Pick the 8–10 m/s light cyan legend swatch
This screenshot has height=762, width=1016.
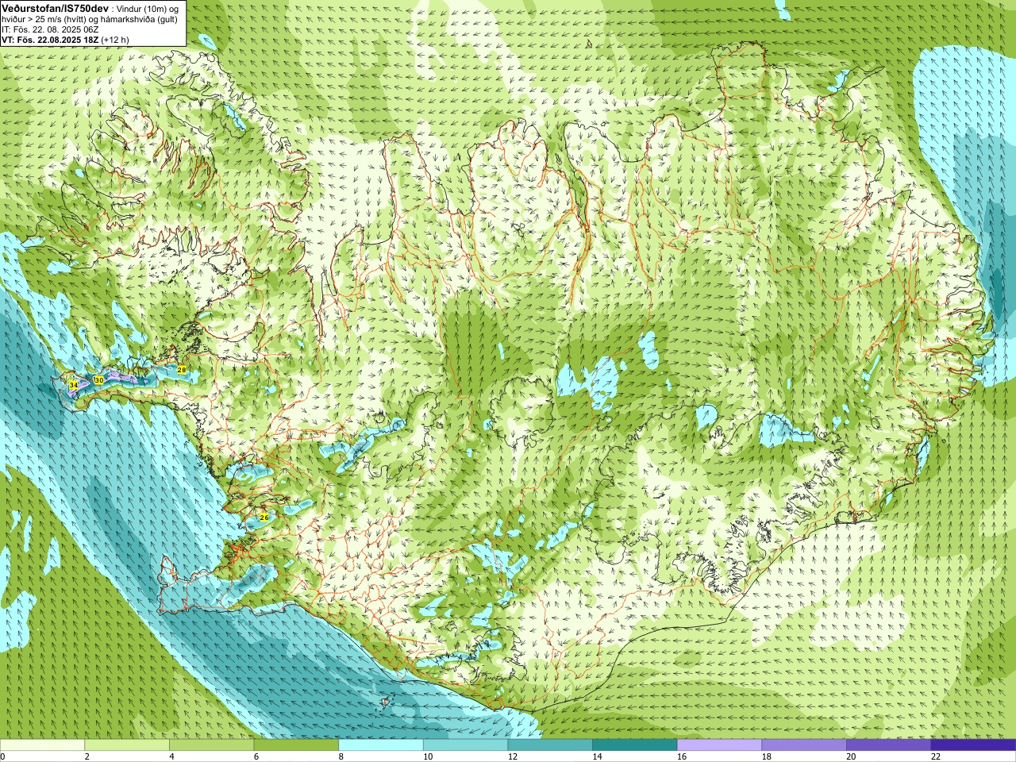tap(381, 745)
